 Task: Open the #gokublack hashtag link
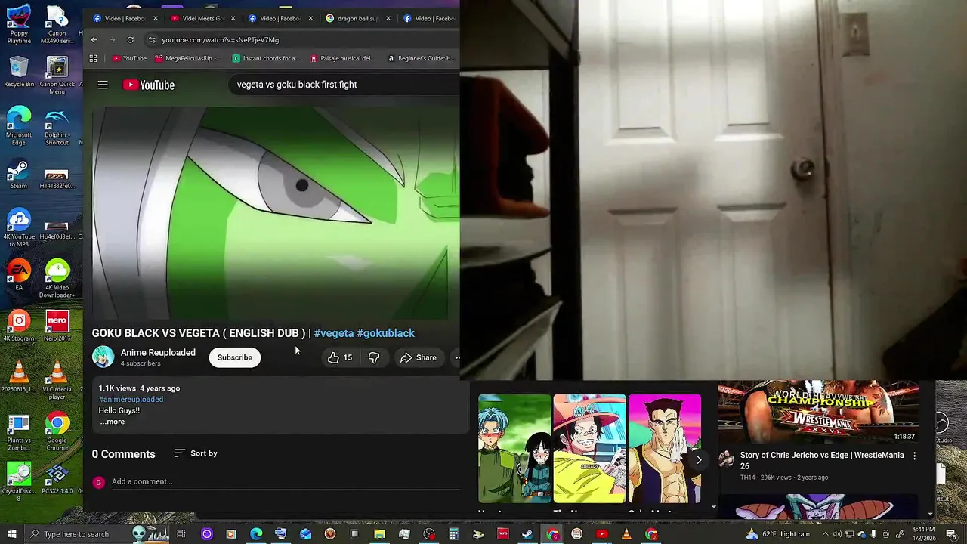pos(385,333)
